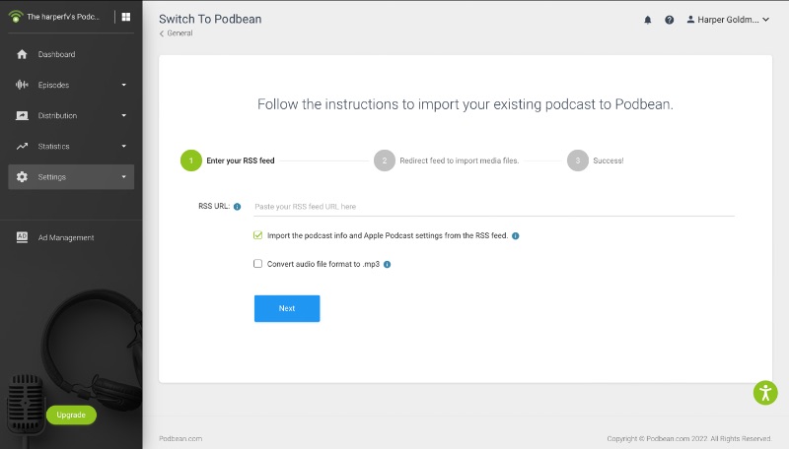This screenshot has width=789, height=449.
Task: Open Podbean.com footer link
Action: [180, 438]
